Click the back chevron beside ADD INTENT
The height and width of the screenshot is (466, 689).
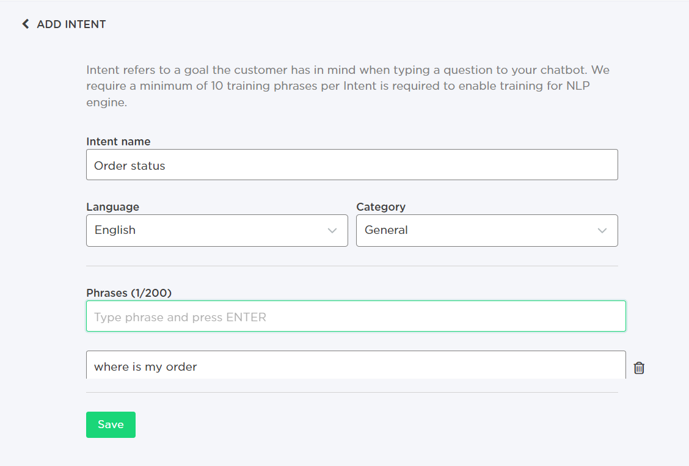[26, 24]
